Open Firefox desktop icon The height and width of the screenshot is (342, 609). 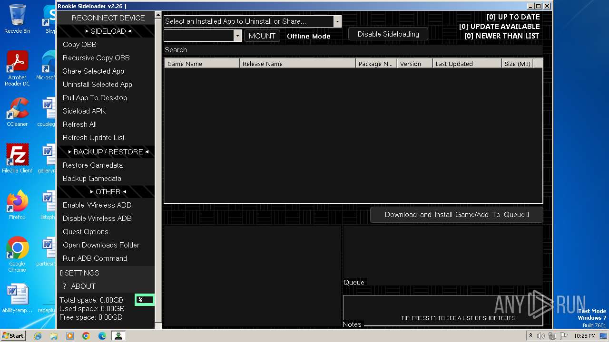(17, 205)
